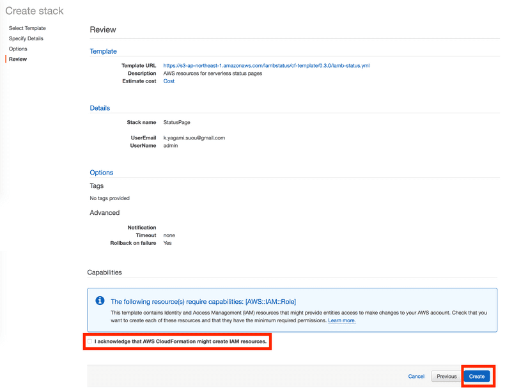Click the blue info icon in Capabilities

pos(100,301)
